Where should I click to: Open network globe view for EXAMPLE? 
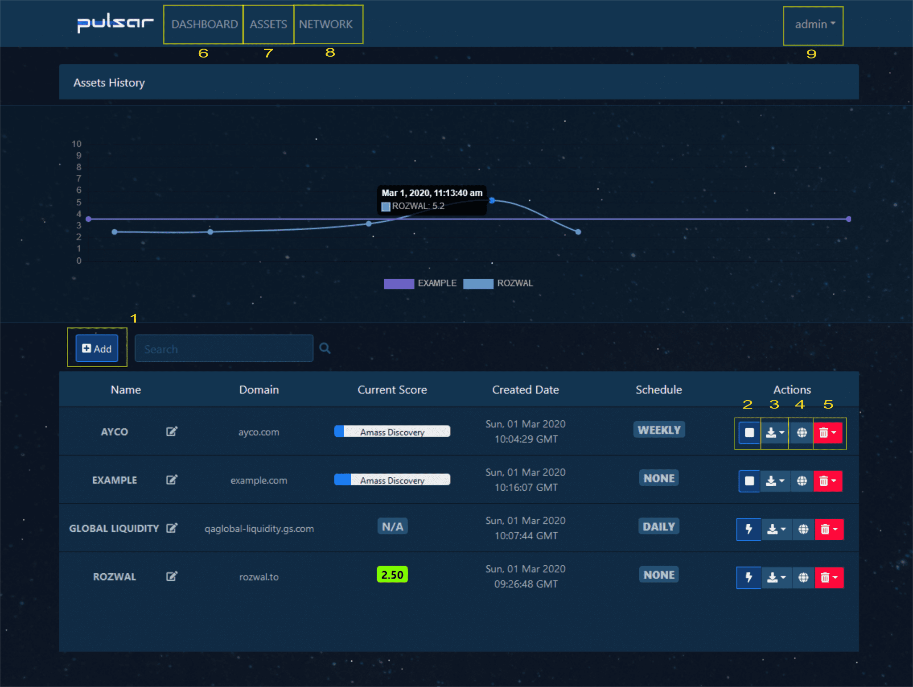coord(802,481)
